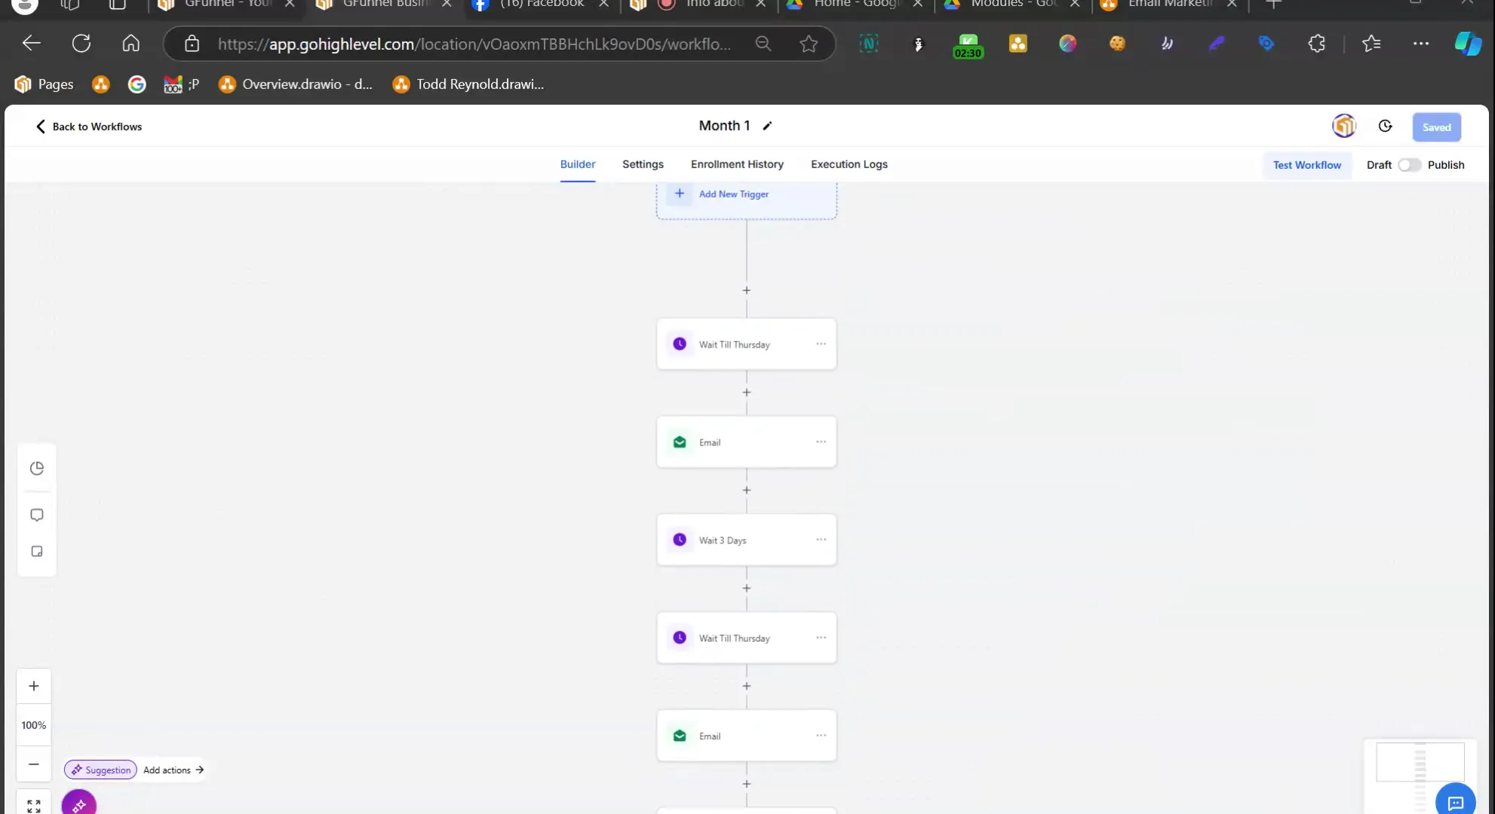Viewport: 1495px width, 814px height.
Task: Fit the canvas to screen with the expand icon
Action: (34, 806)
